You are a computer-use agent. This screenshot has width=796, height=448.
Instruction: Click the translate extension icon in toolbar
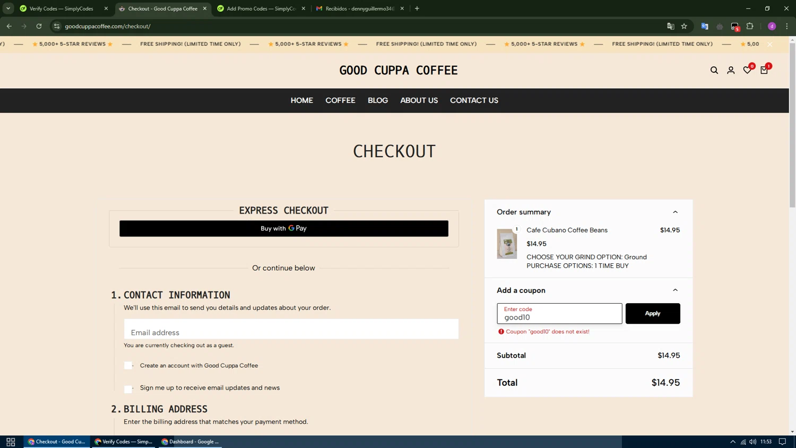pyautogui.click(x=705, y=26)
